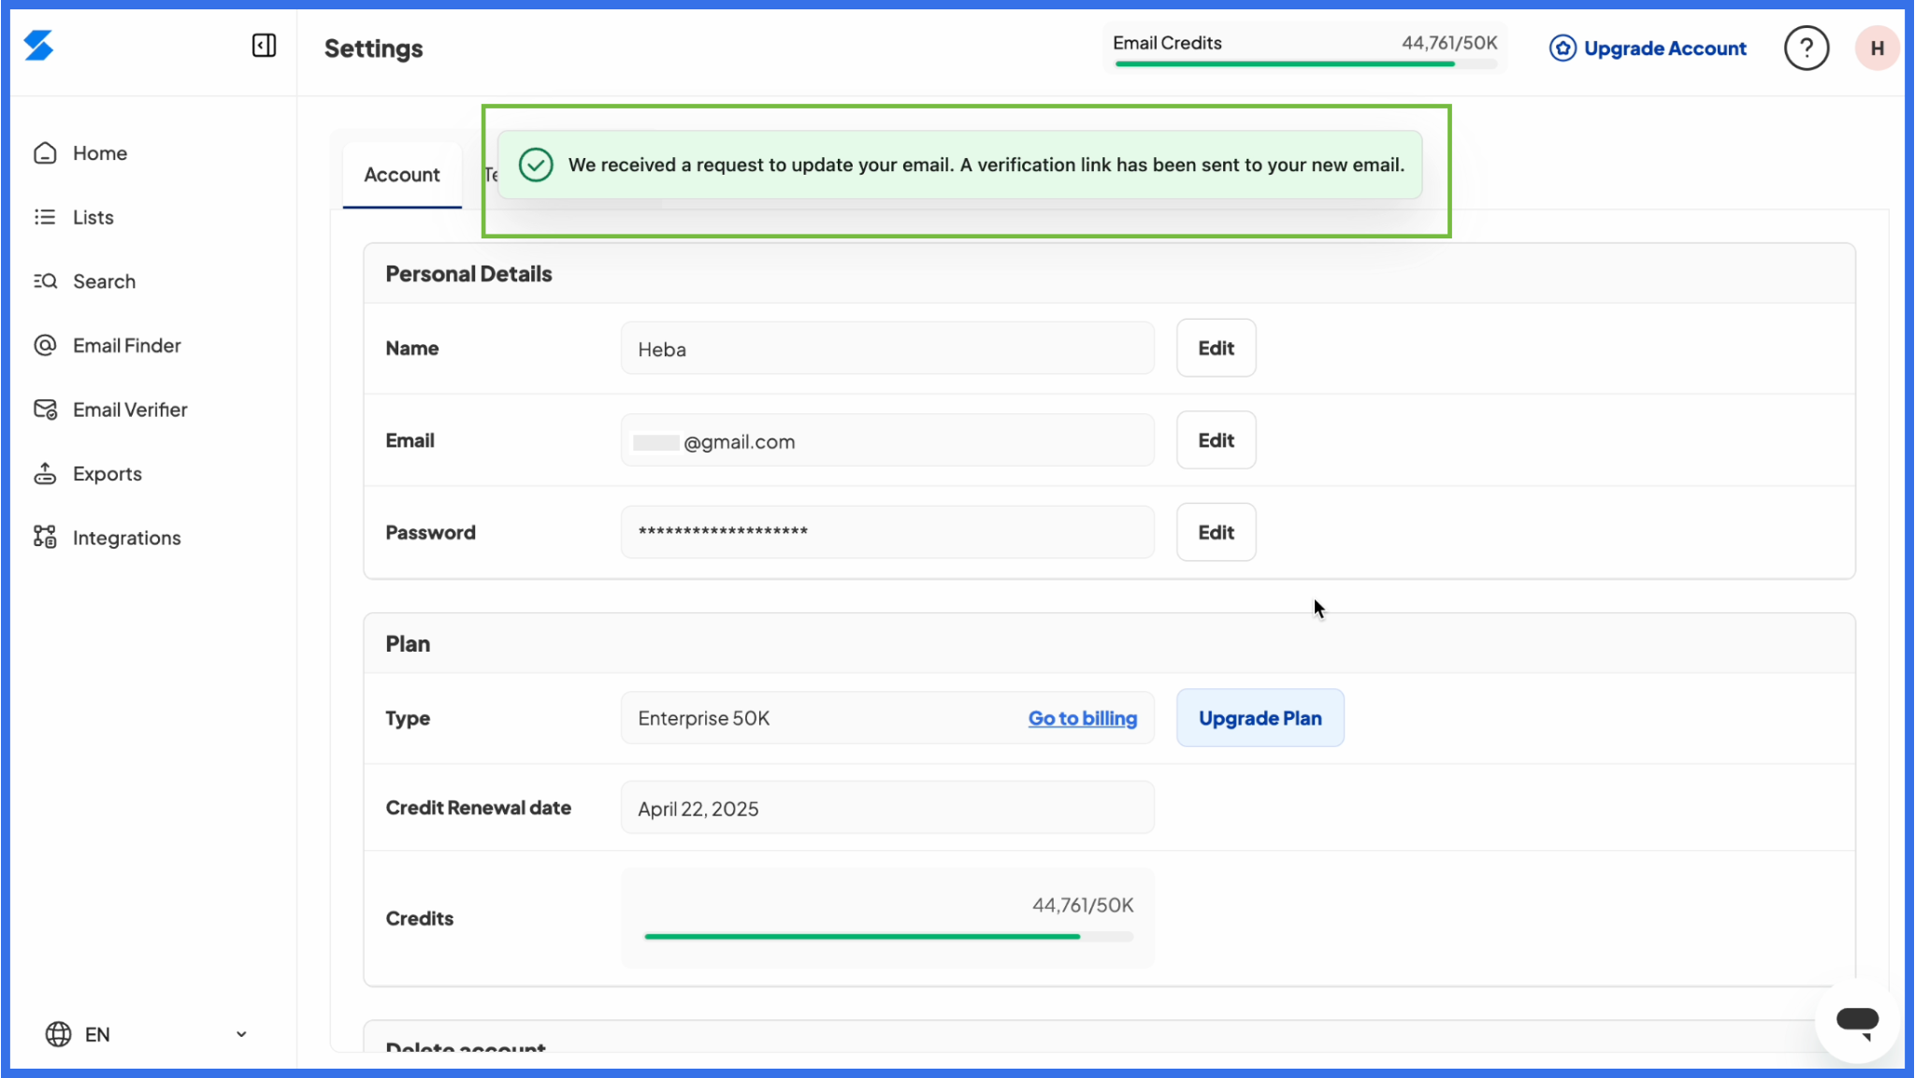Switch to the Account tab

[402, 175]
